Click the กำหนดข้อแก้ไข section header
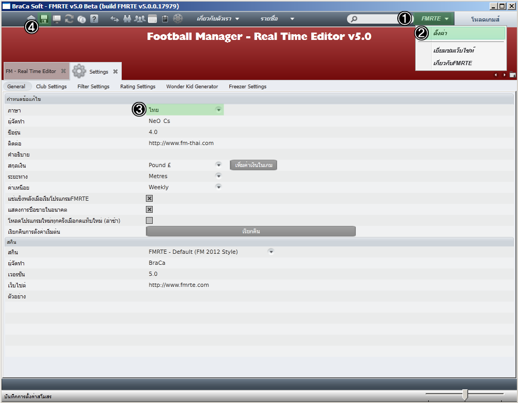 coord(259,99)
